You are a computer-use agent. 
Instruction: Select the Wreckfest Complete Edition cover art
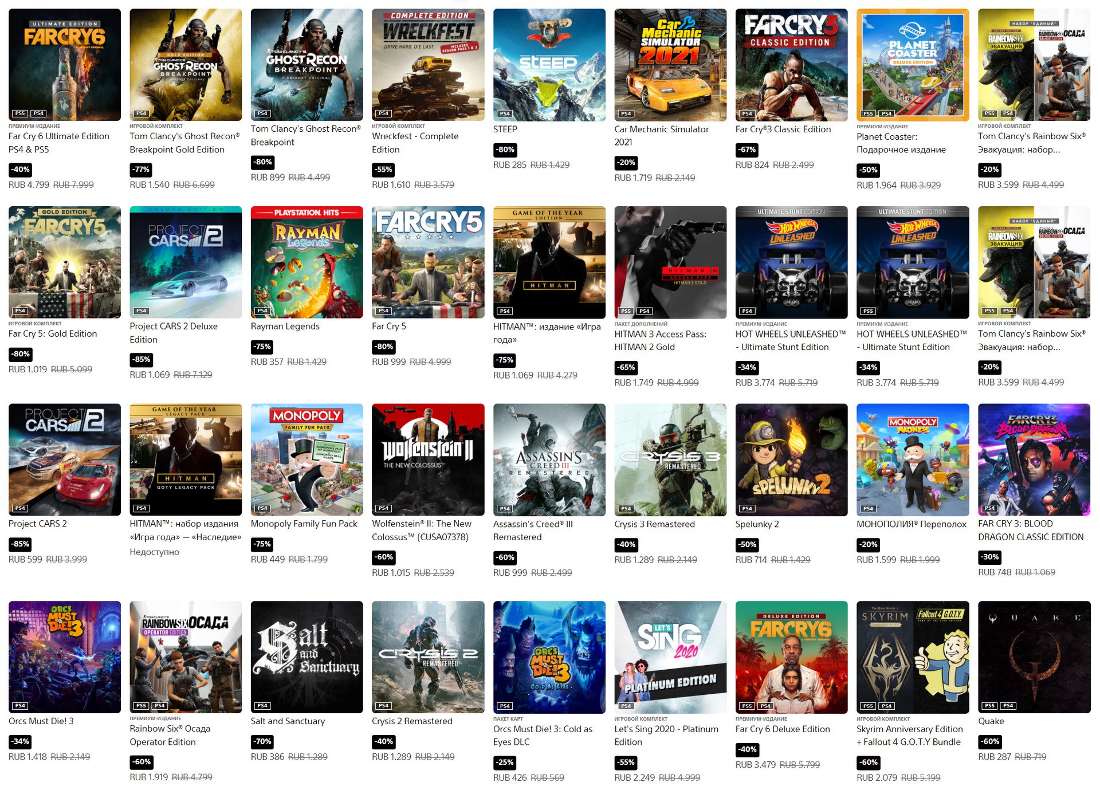[428, 65]
